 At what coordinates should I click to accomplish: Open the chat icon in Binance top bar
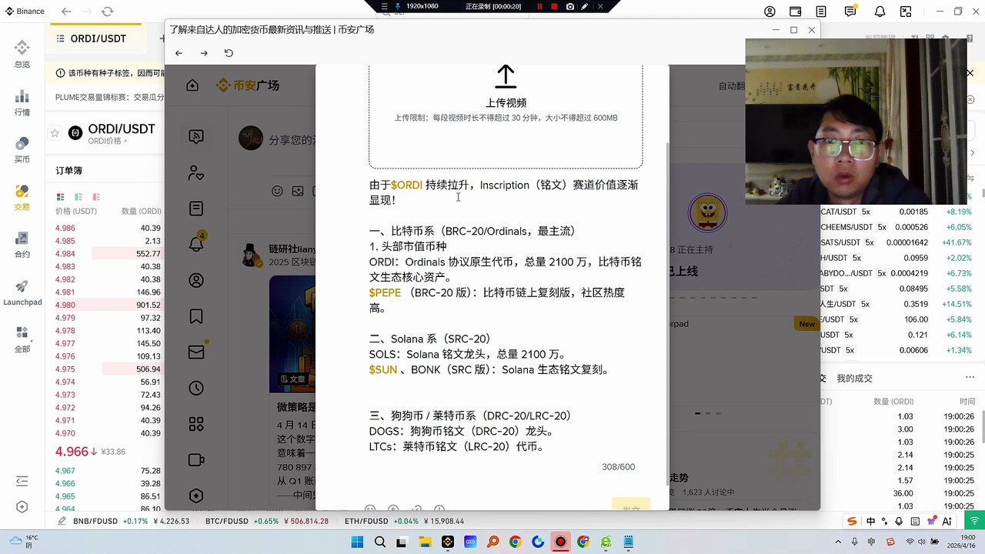(850, 12)
